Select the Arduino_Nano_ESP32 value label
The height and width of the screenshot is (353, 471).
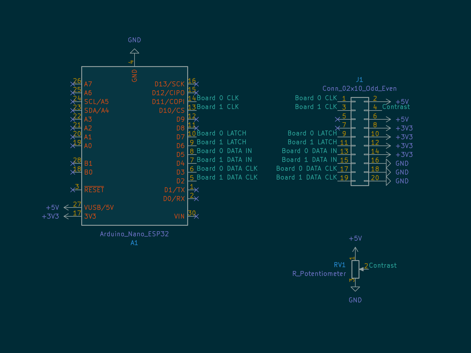[x=134, y=234]
